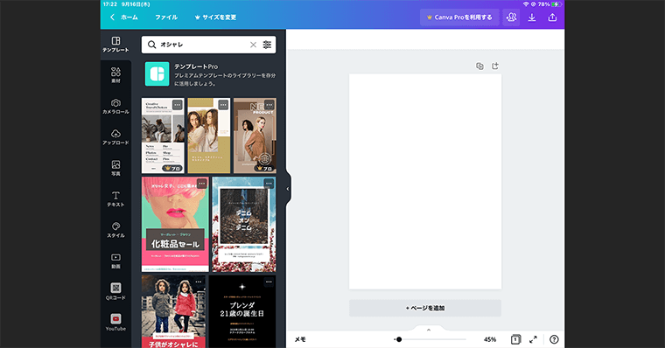Viewport: 665px width, 348px height.
Task: Click the blank white canvas page
Action: 425,181
